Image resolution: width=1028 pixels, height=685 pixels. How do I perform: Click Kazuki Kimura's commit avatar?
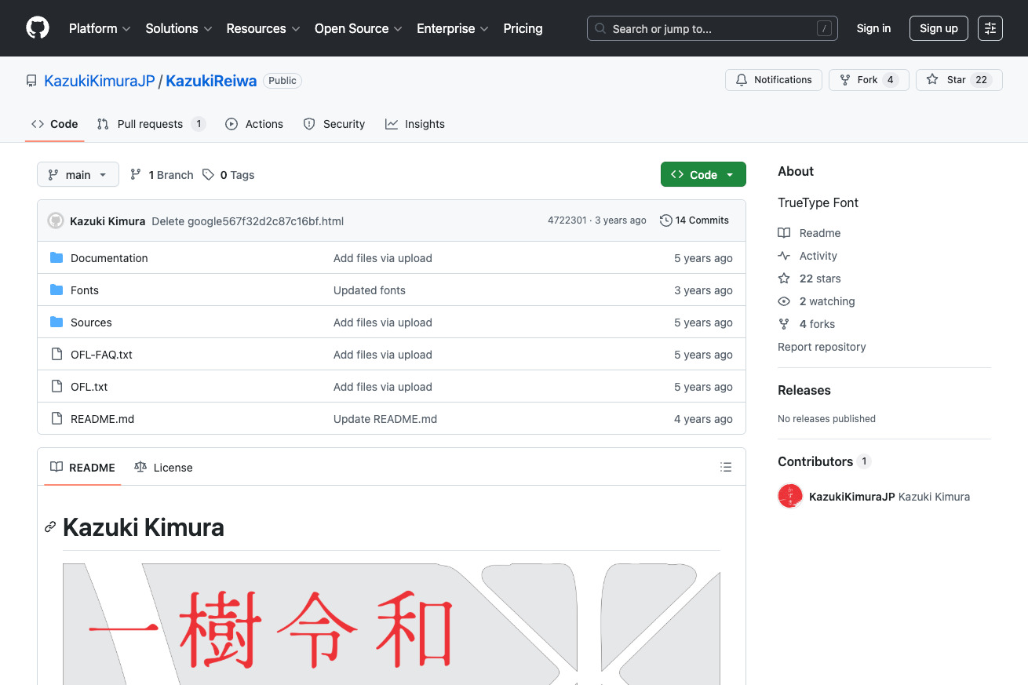point(56,220)
